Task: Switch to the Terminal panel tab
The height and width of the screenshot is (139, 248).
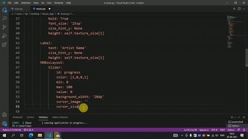Action: pos(43,117)
